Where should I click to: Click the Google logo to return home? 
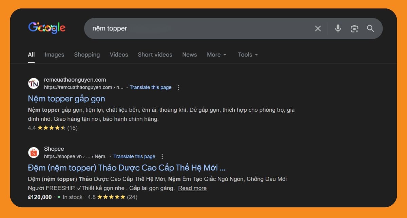pos(47,28)
